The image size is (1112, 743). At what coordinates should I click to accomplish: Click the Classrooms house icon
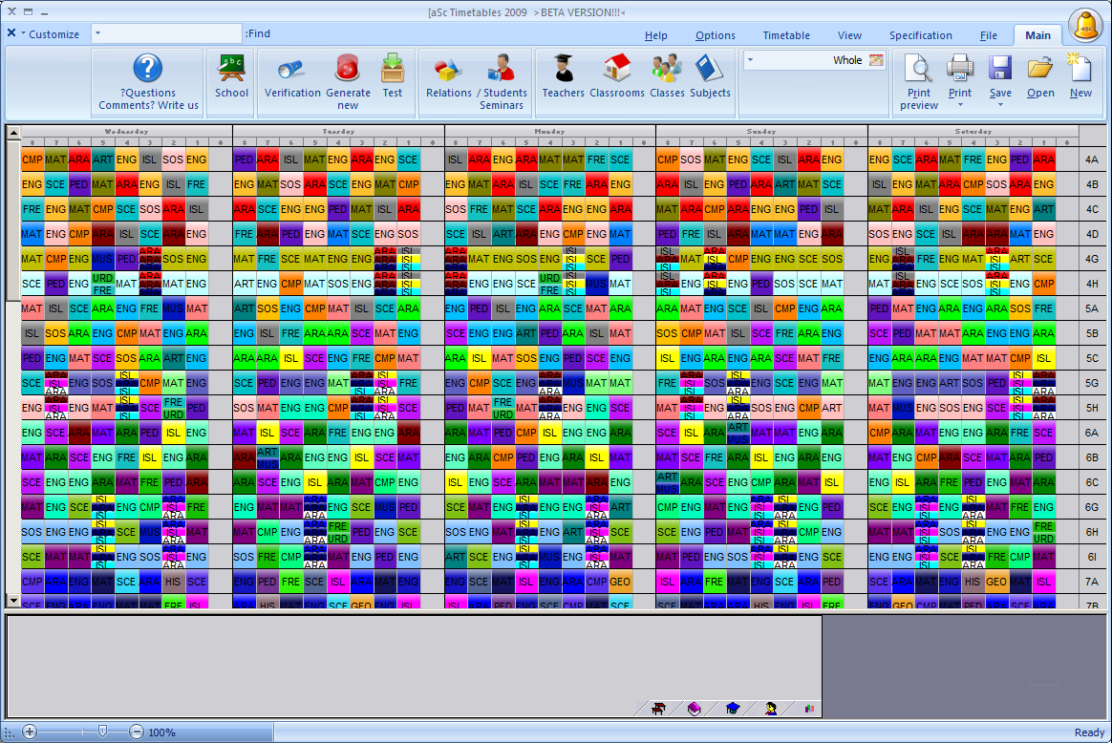click(617, 76)
